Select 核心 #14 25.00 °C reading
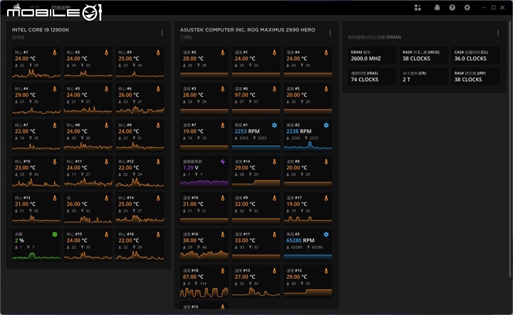The image size is (513, 315). 128,204
